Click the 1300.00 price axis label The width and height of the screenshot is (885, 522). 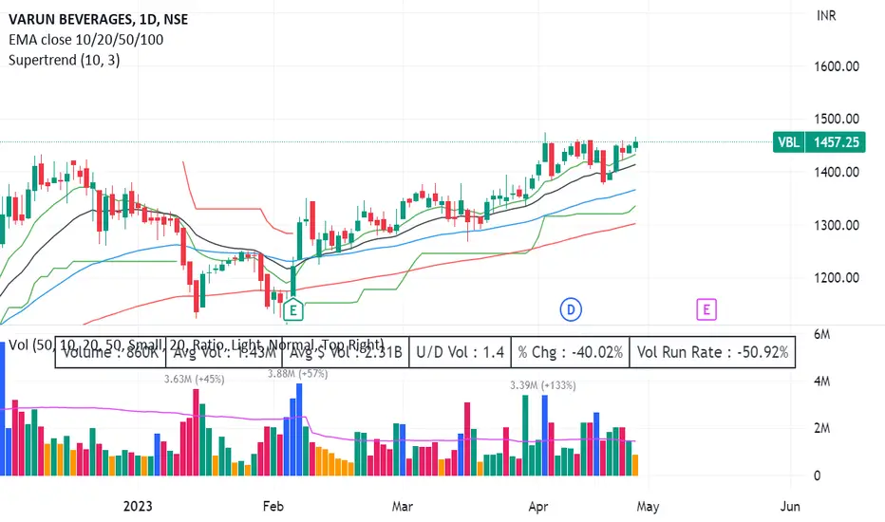coord(837,225)
